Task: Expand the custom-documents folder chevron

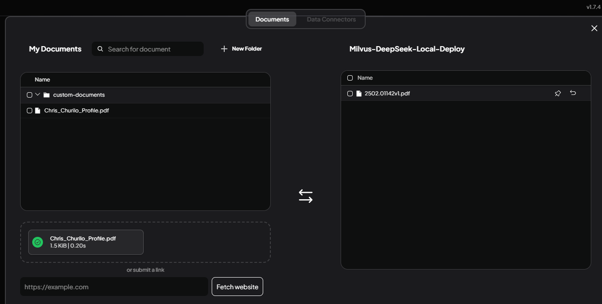Action: (38, 95)
